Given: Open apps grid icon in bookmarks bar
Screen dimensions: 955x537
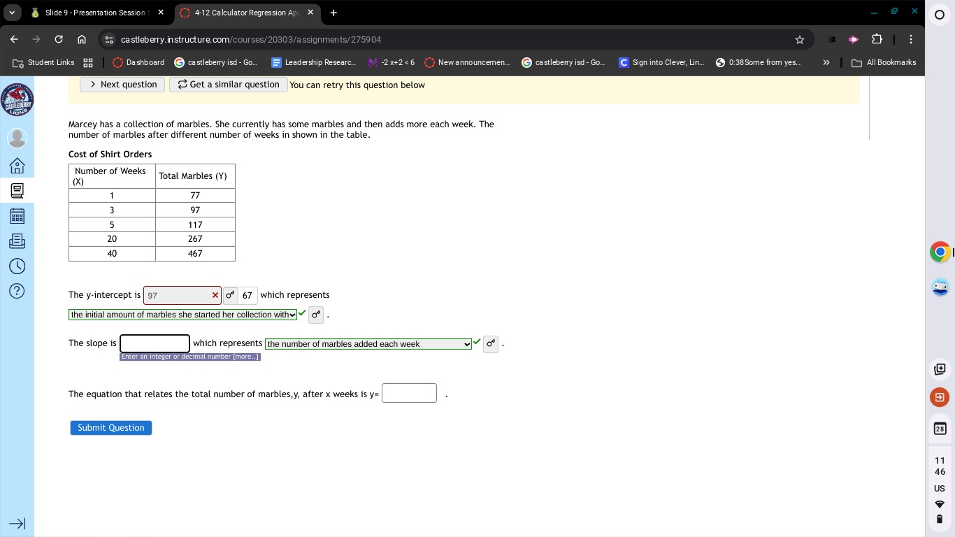Looking at the screenshot, I should (88, 62).
